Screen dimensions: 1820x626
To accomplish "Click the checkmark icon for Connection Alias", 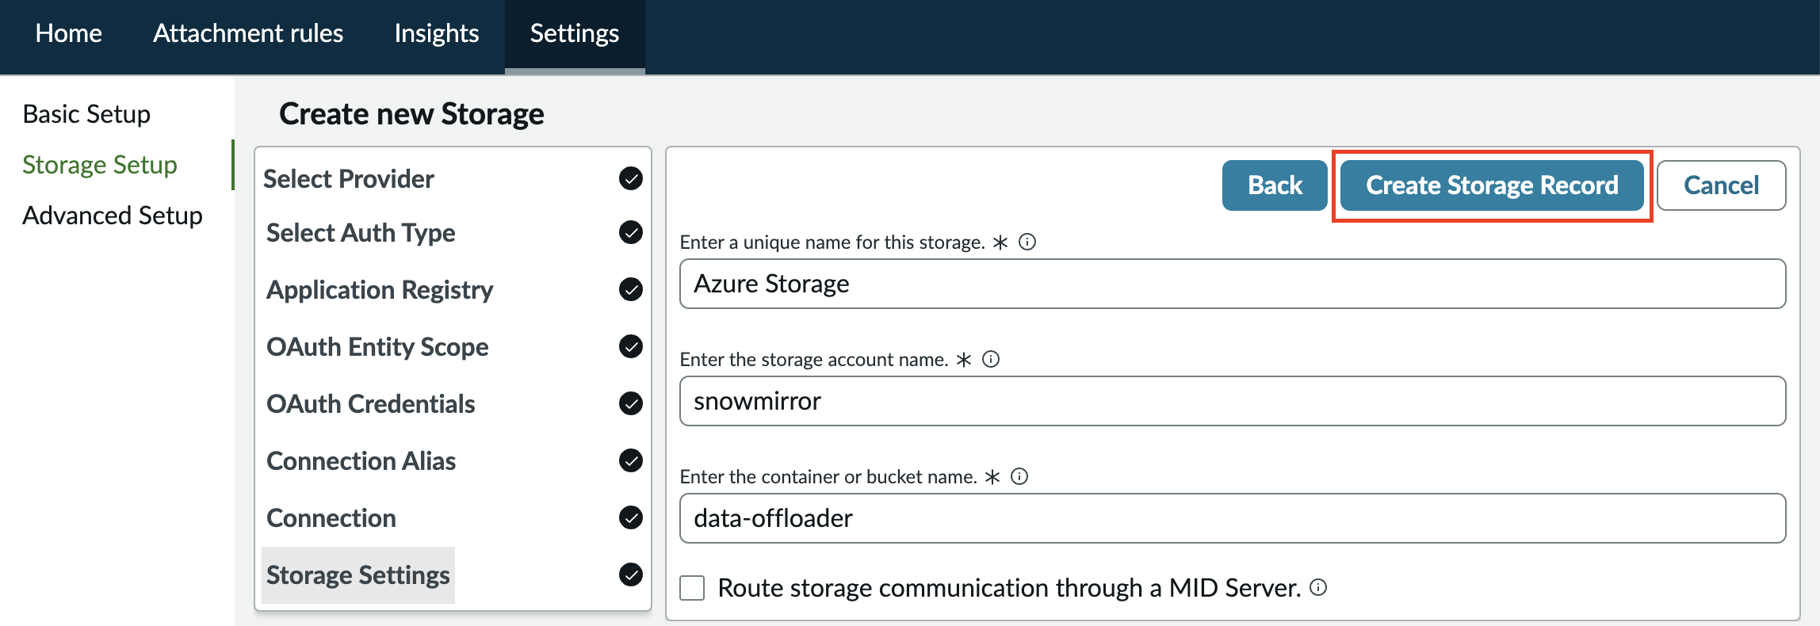I will 631,460.
